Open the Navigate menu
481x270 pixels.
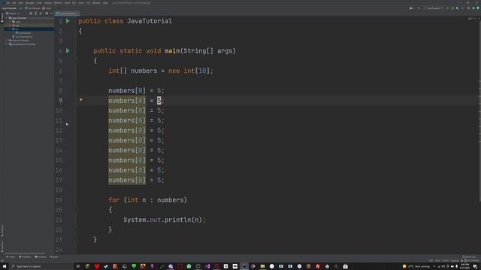point(30,3)
